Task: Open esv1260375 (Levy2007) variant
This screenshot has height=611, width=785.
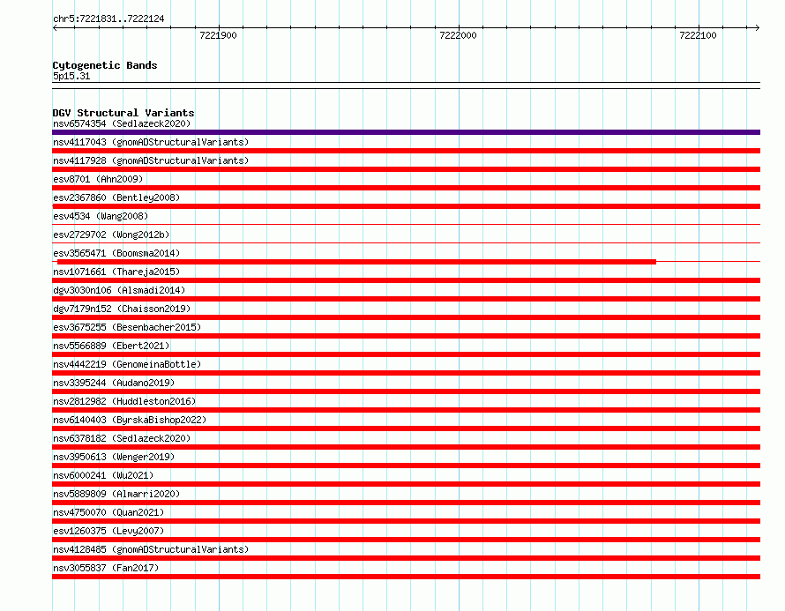Action: click(108, 531)
